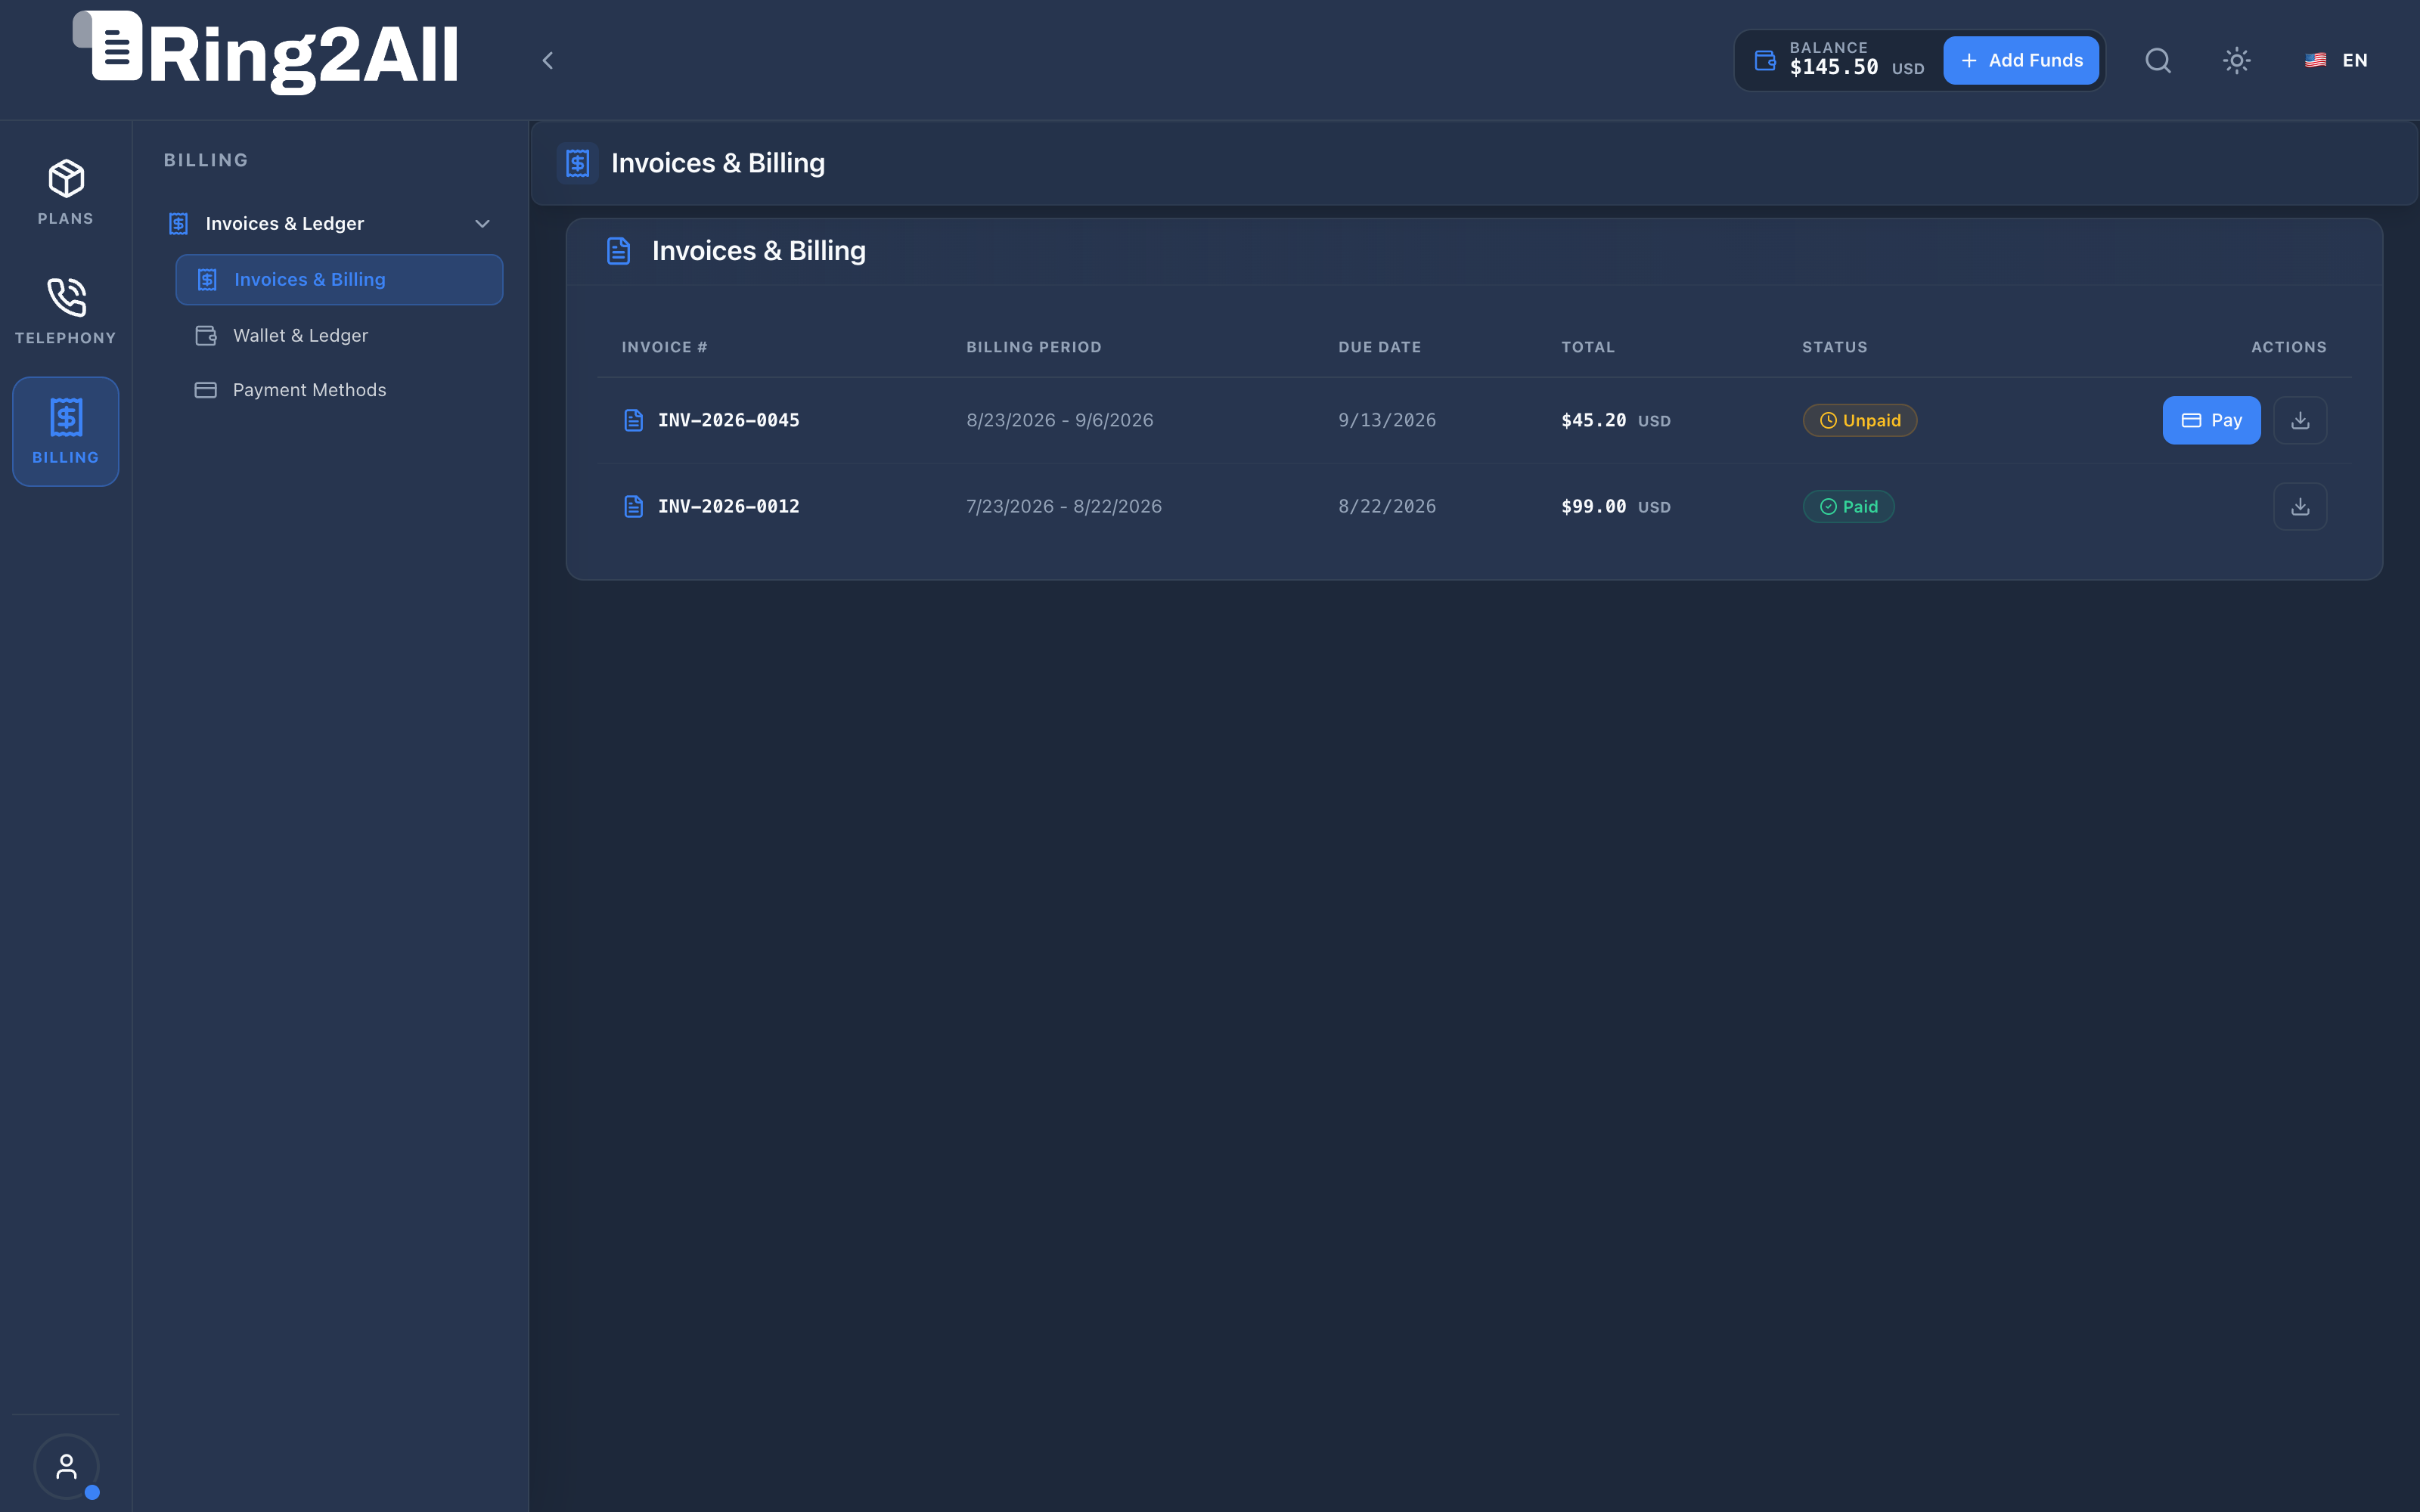
Task: Click the Unpaid status badge
Action: 1860,421
